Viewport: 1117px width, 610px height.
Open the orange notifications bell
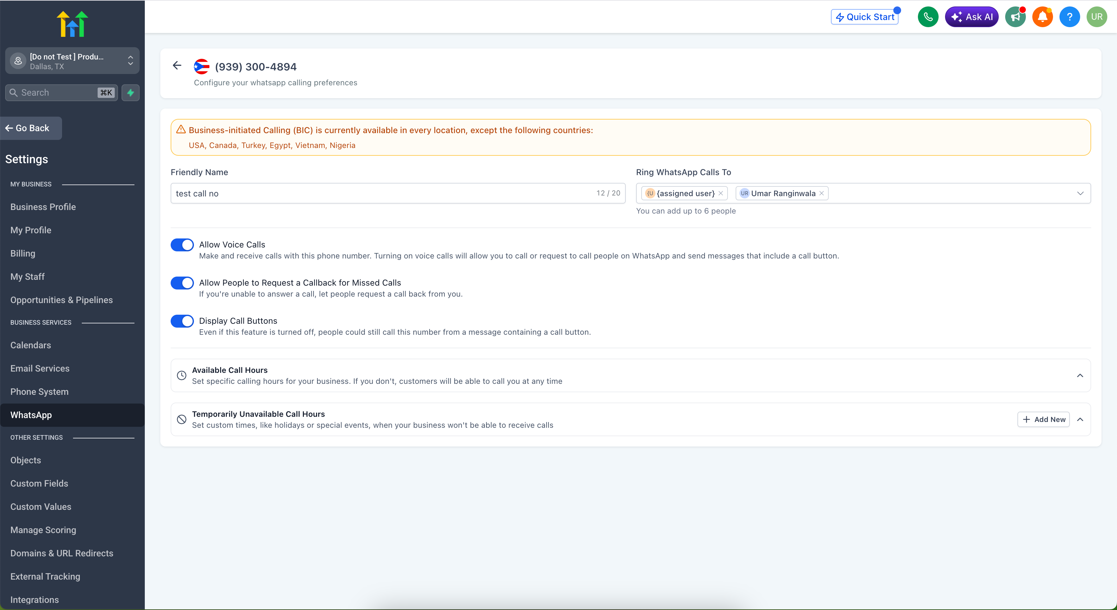tap(1042, 17)
